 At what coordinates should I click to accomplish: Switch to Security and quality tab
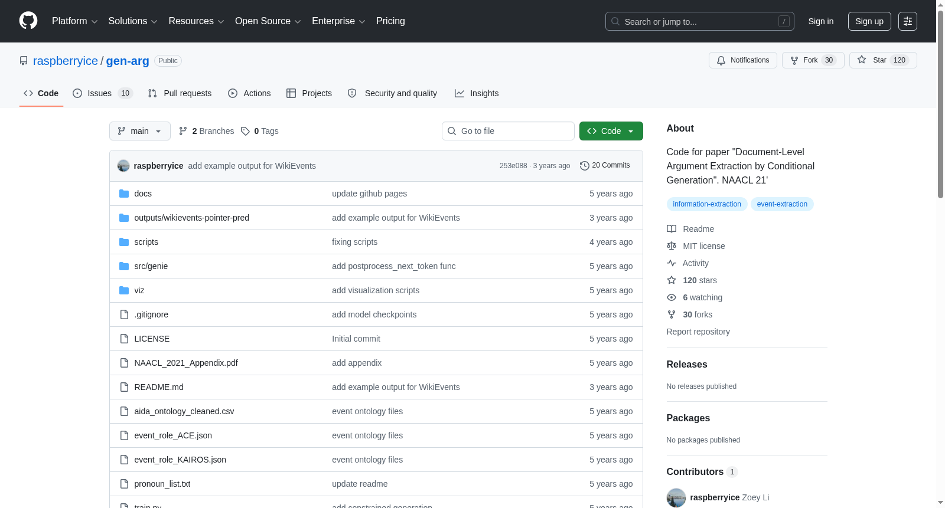[393, 93]
